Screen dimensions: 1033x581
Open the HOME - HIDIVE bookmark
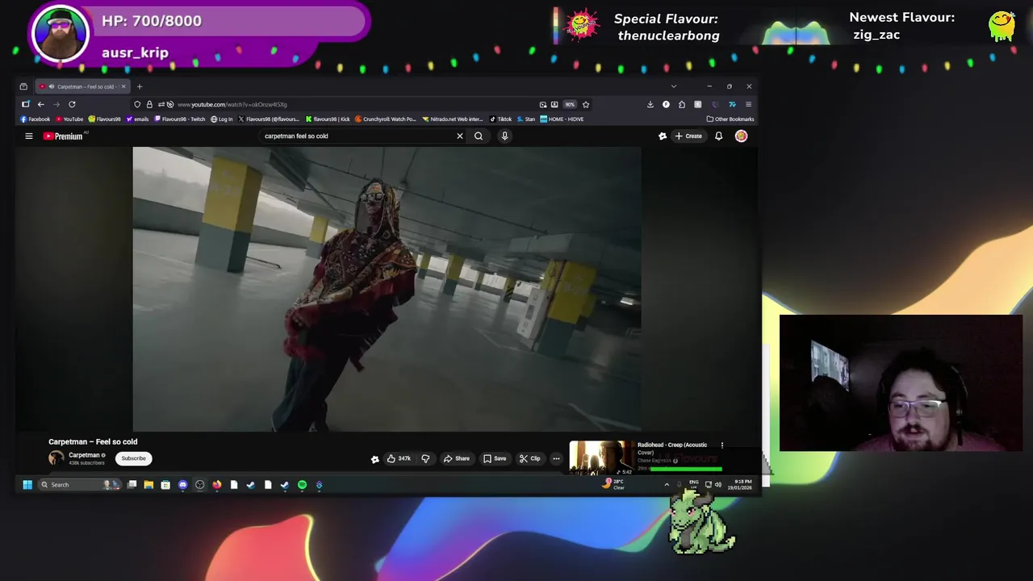coord(562,119)
